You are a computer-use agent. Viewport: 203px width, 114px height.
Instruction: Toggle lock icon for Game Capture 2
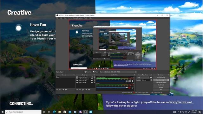pos(95,81)
